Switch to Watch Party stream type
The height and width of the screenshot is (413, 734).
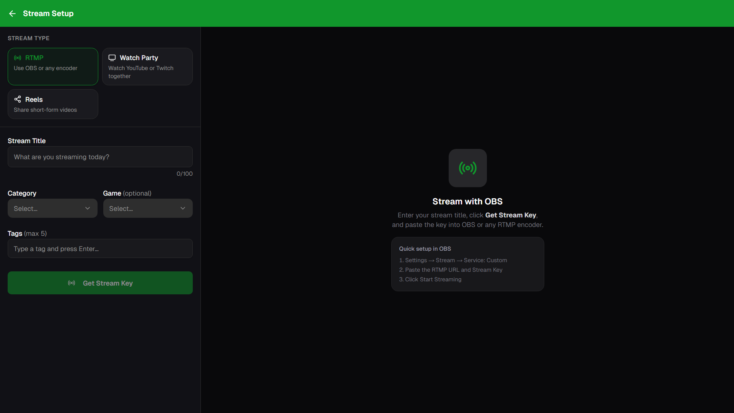[147, 66]
